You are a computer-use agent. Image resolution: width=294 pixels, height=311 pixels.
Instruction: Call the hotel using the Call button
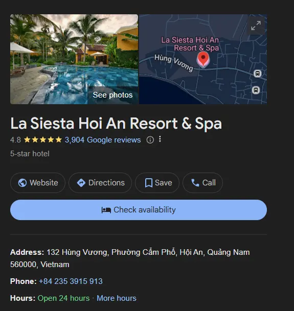point(202,183)
